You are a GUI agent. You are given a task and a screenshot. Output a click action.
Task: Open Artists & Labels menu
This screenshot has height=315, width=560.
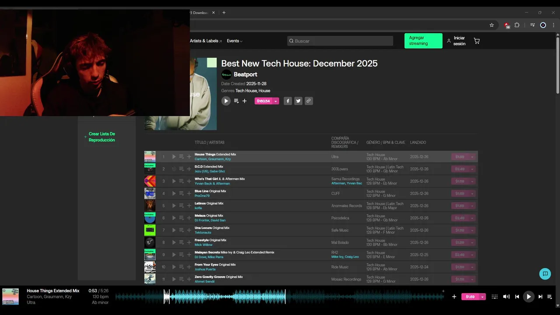pos(206,41)
